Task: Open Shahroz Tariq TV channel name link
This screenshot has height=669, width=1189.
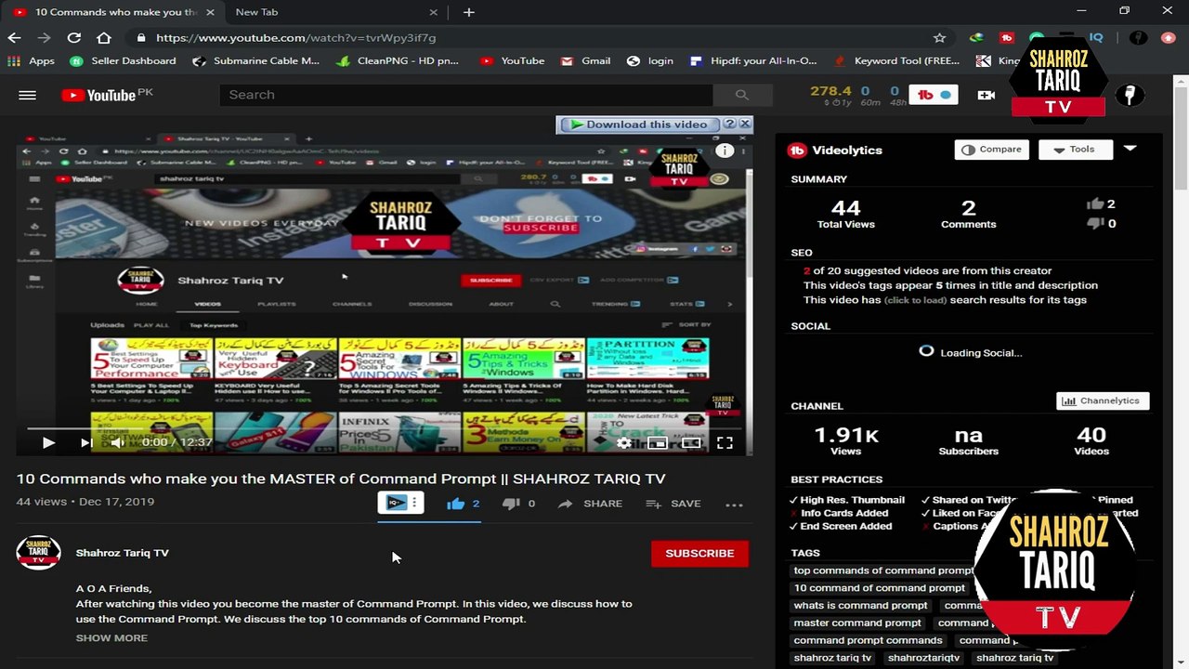Action: [x=123, y=553]
